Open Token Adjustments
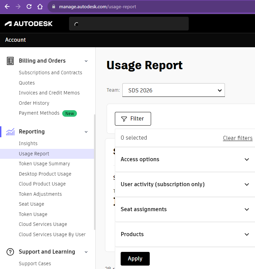Viewport: 255px width, 269px height. (x=40, y=194)
